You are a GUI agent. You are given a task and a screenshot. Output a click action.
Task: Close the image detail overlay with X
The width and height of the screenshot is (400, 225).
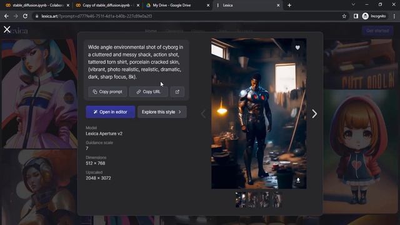(x=7, y=29)
